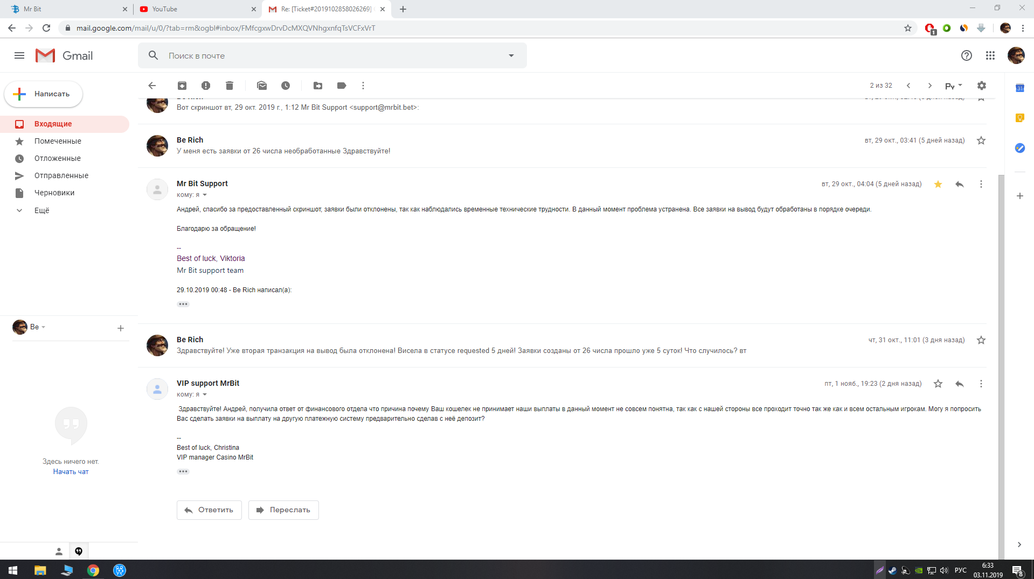This screenshot has height=579, width=1034.
Task: Start a new Hangouts conversation plus
Action: tap(121, 328)
